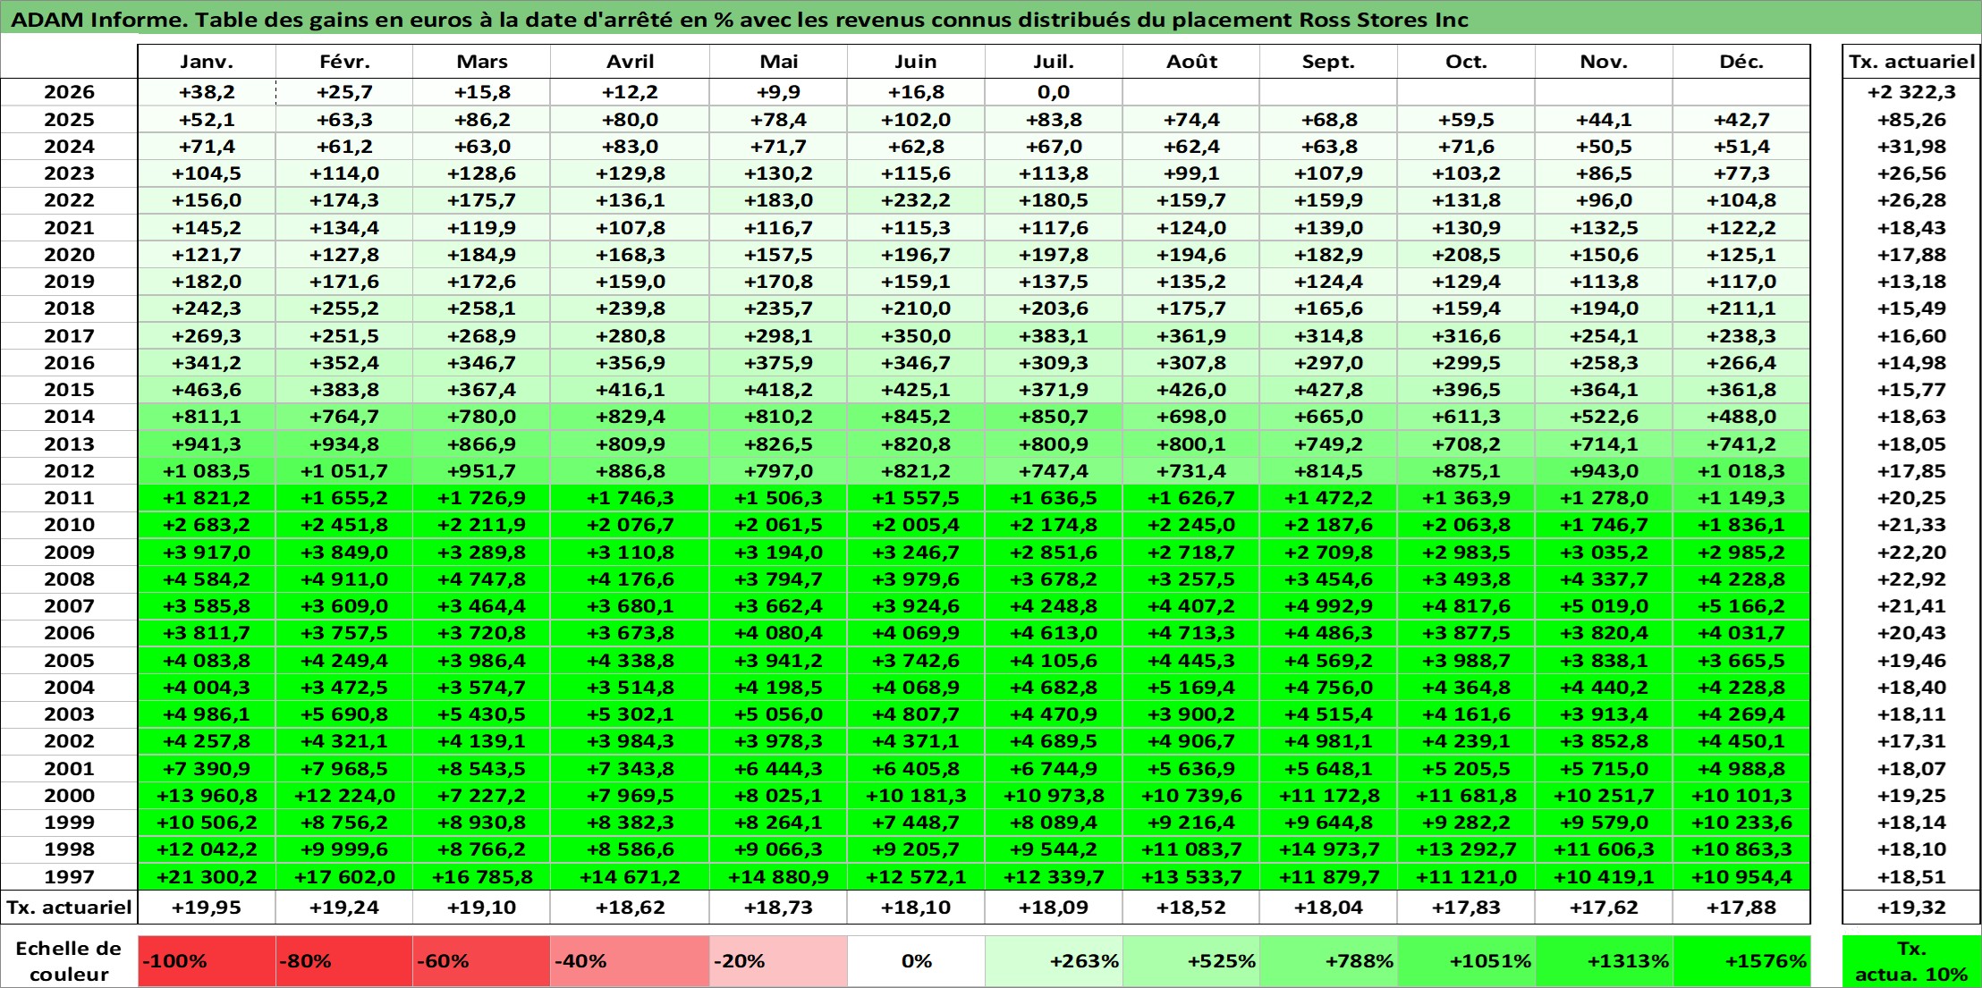Select the 'Oct.' column header
The width and height of the screenshot is (1982, 988).
(x=1466, y=62)
